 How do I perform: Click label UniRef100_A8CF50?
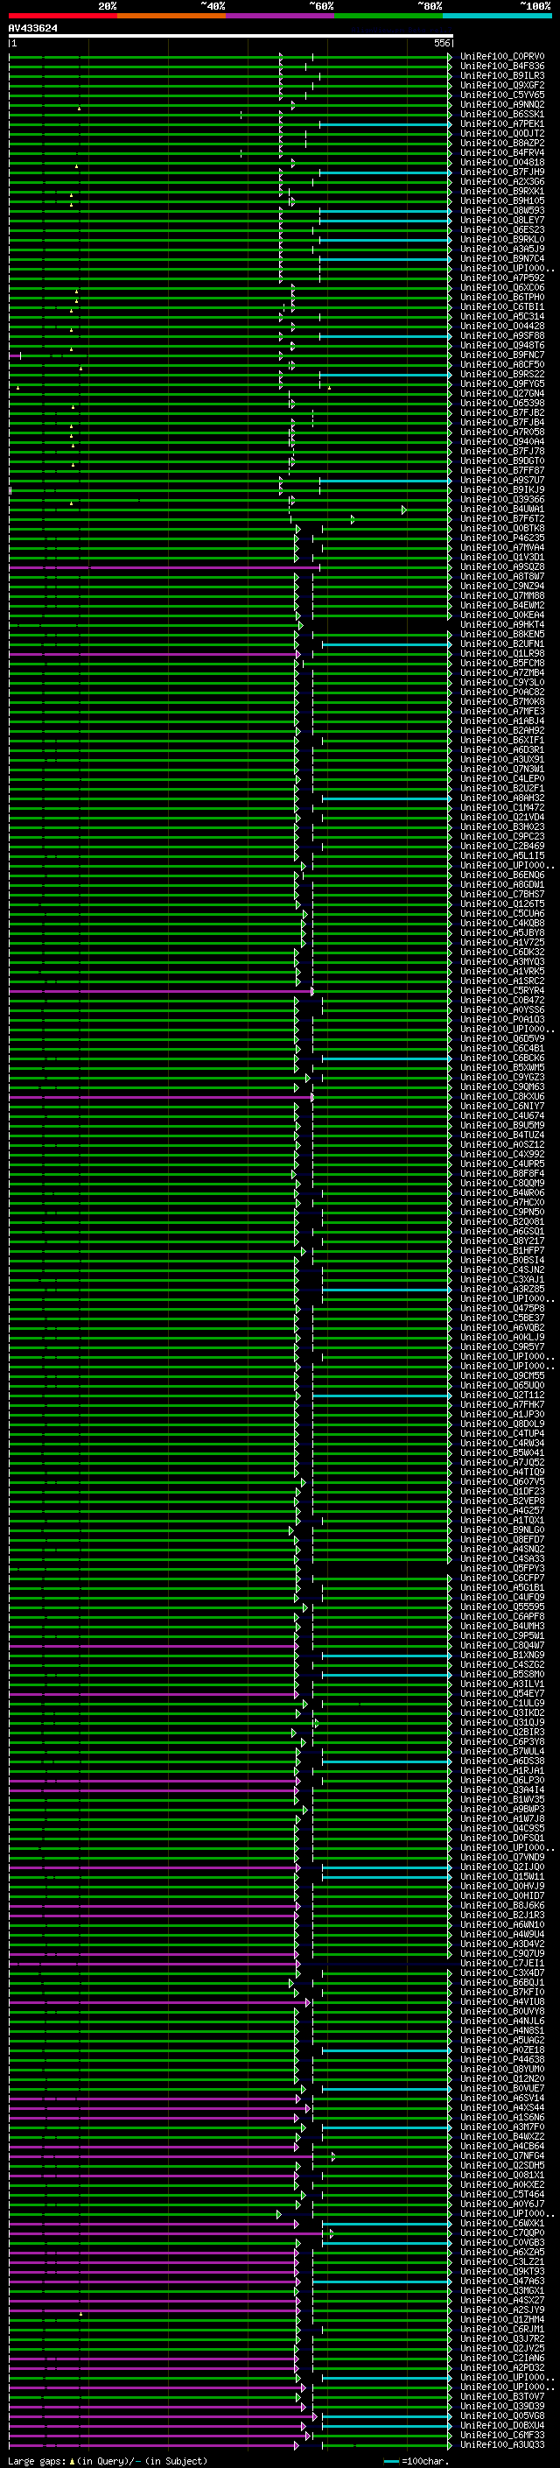click(502, 364)
